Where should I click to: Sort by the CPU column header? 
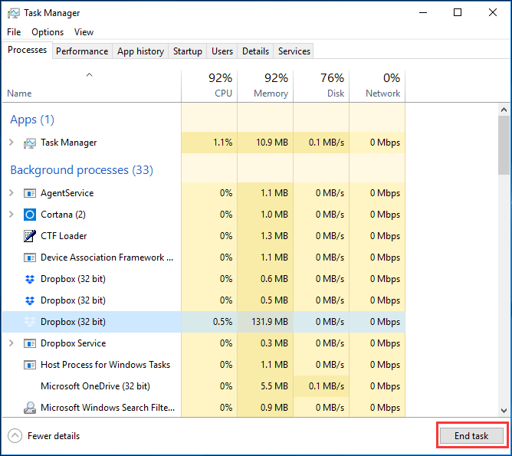point(209,86)
